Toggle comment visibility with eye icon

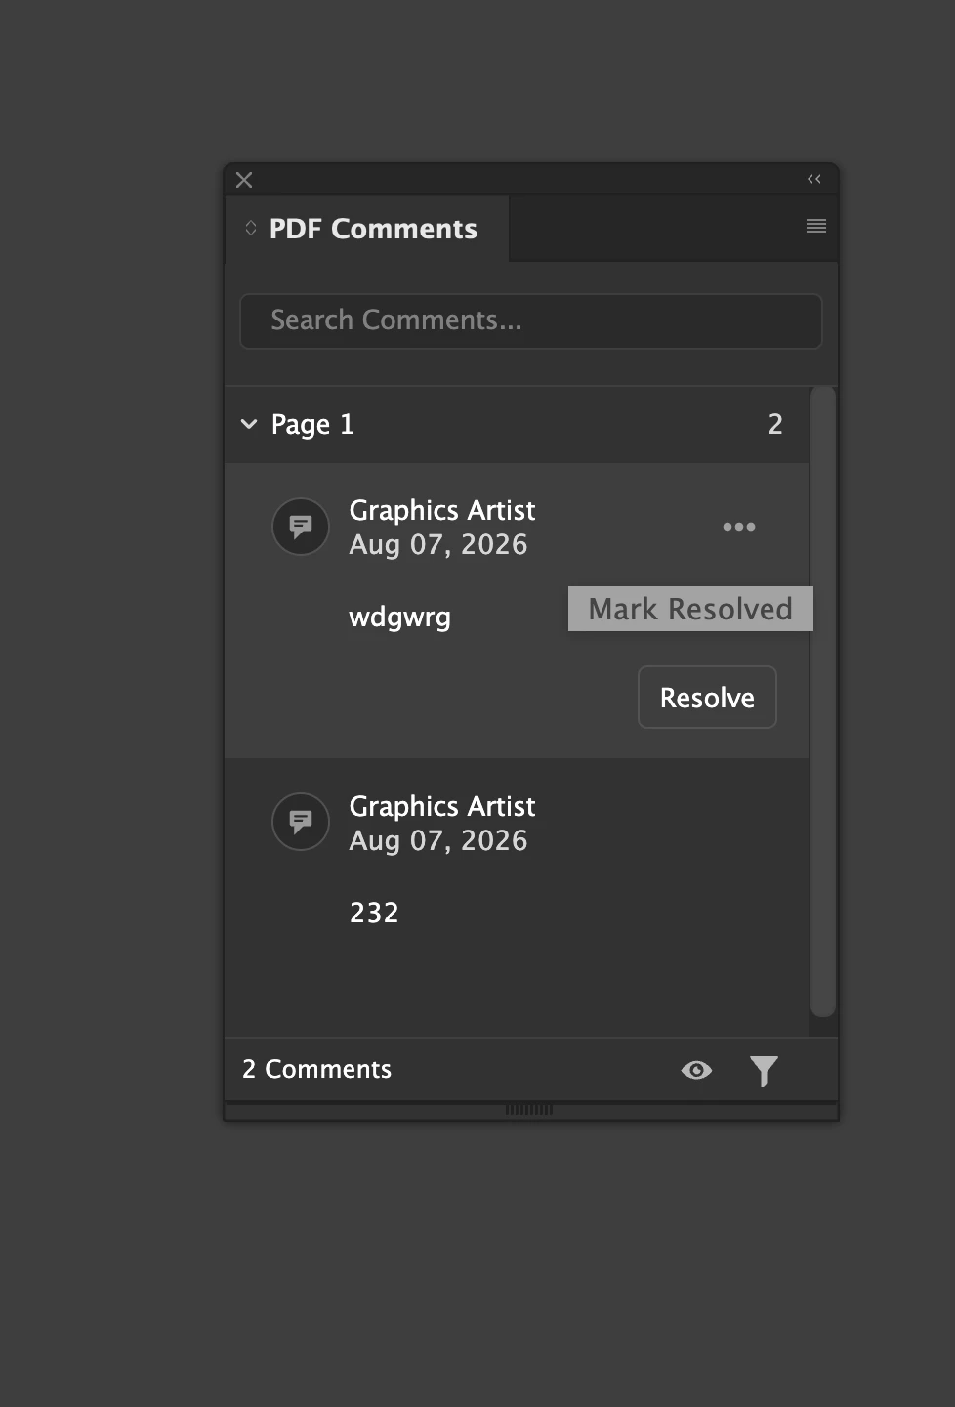click(x=696, y=1070)
